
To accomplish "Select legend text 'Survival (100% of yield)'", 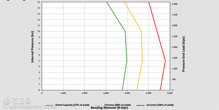I will point(160,105).
